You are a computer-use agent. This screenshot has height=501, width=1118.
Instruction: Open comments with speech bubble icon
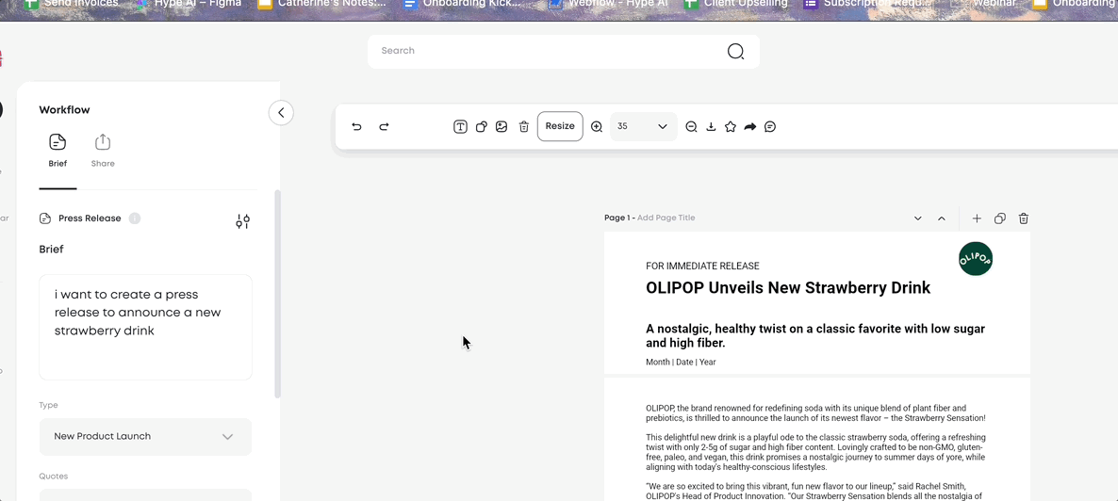pos(770,127)
